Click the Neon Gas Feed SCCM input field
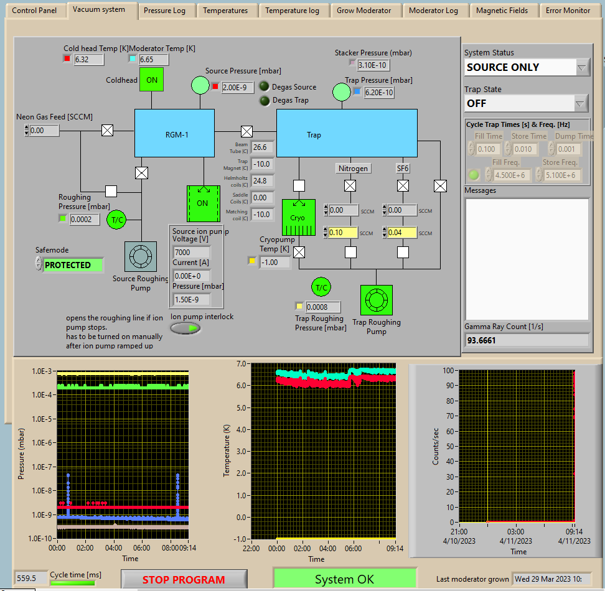This screenshot has width=605, height=591. pyautogui.click(x=44, y=131)
